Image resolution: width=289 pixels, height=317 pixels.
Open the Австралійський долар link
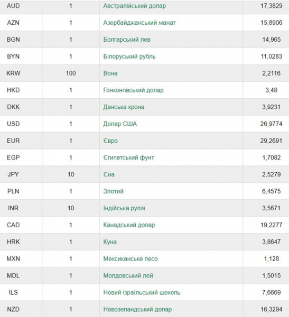[135, 6]
